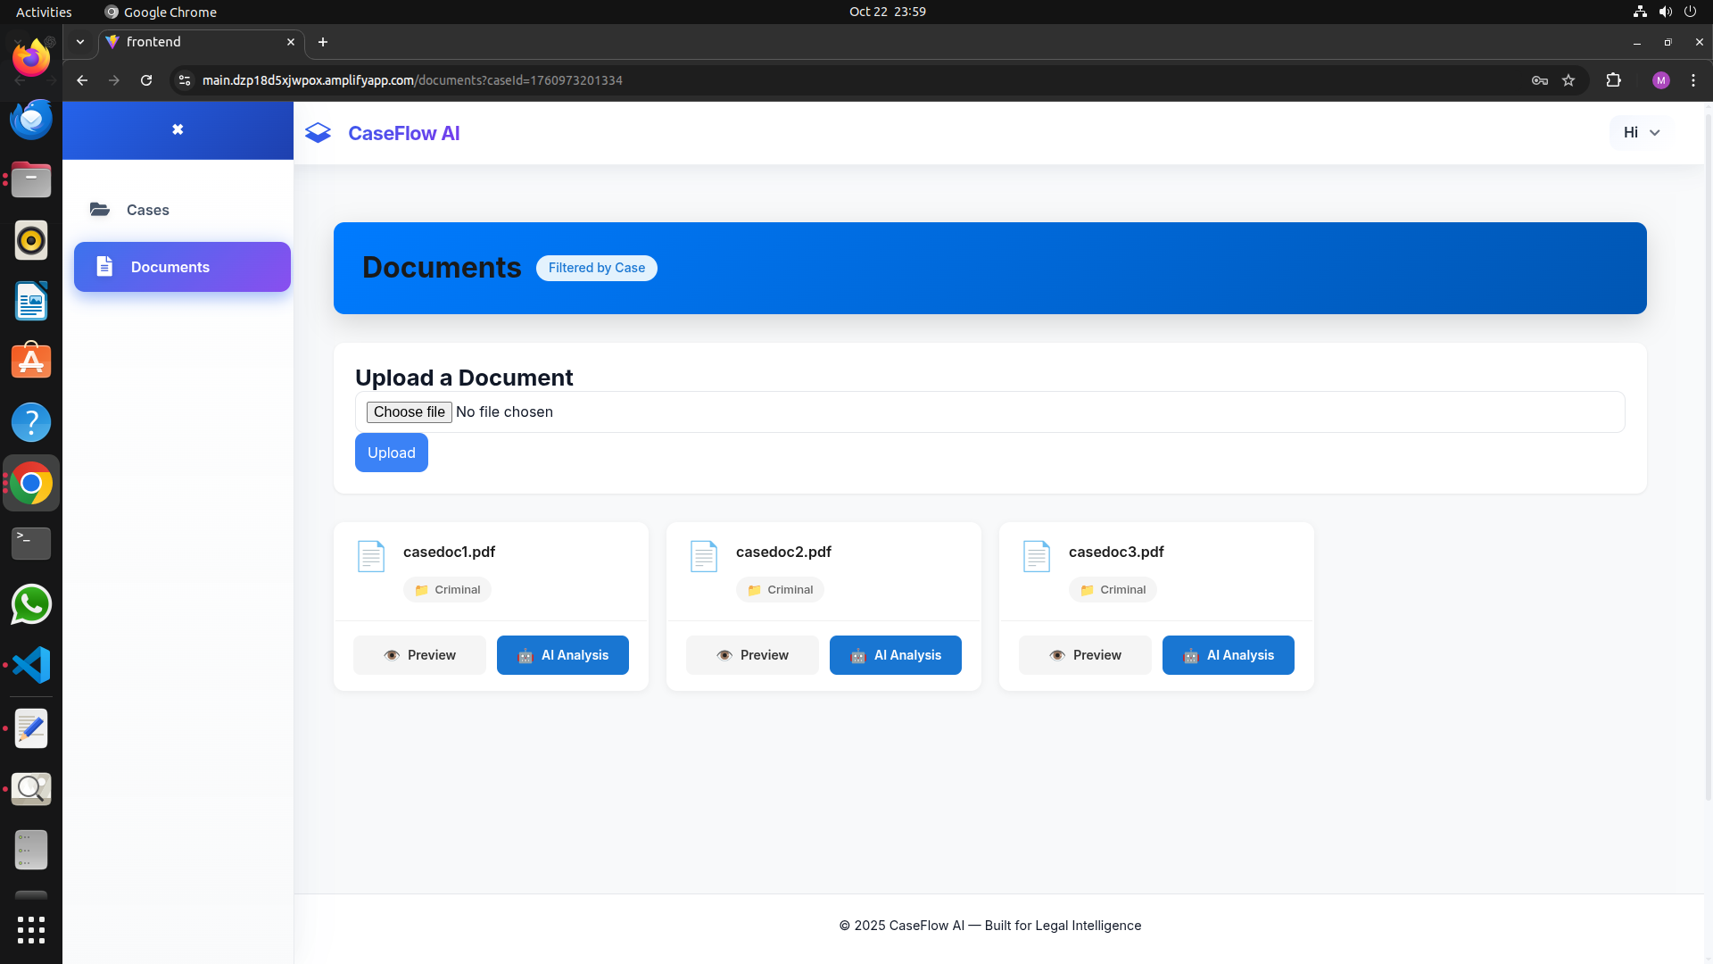The height and width of the screenshot is (964, 1713).
Task: Click the casedoc1.pdf file icon
Action: tap(371, 556)
